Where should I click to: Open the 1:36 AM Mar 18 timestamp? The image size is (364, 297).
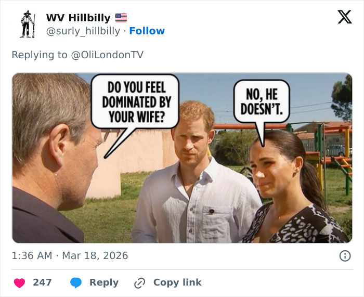point(70,255)
